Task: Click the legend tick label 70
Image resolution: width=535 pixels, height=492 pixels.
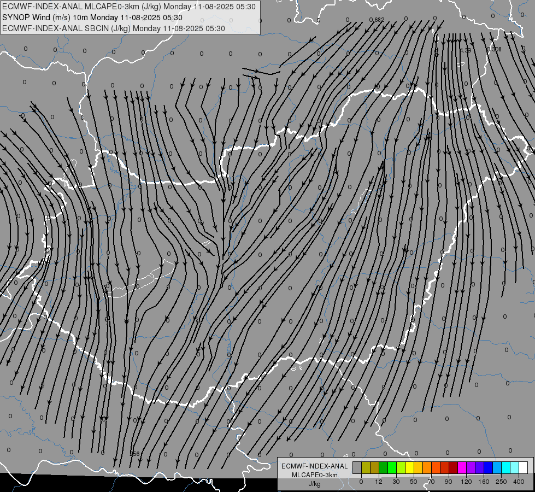Action: click(x=431, y=482)
